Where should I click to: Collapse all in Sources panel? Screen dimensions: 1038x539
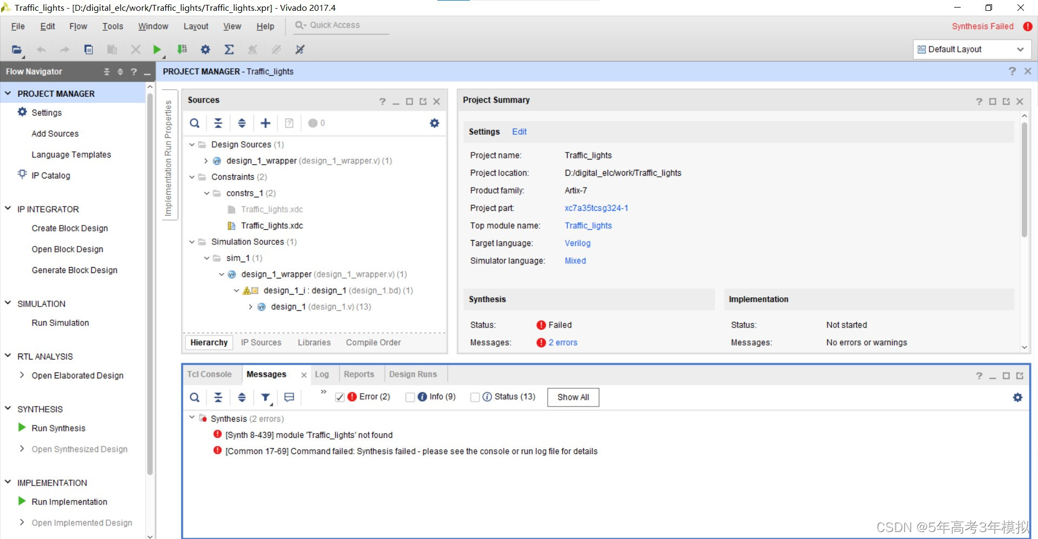[218, 123]
